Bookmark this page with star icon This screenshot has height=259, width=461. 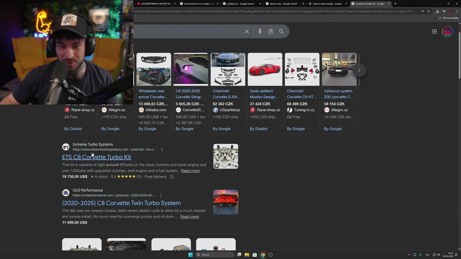pos(429,11)
